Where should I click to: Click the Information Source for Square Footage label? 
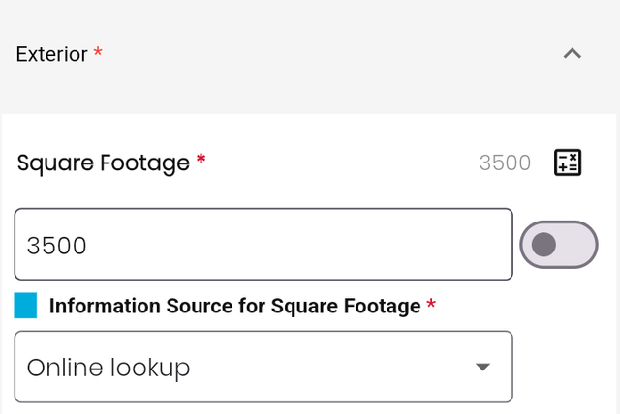(x=234, y=306)
